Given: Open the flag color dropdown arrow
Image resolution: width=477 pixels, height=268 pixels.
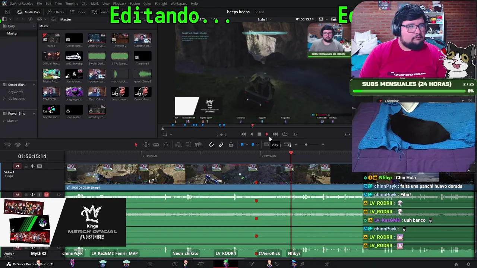Looking at the screenshot, I should 246,145.
